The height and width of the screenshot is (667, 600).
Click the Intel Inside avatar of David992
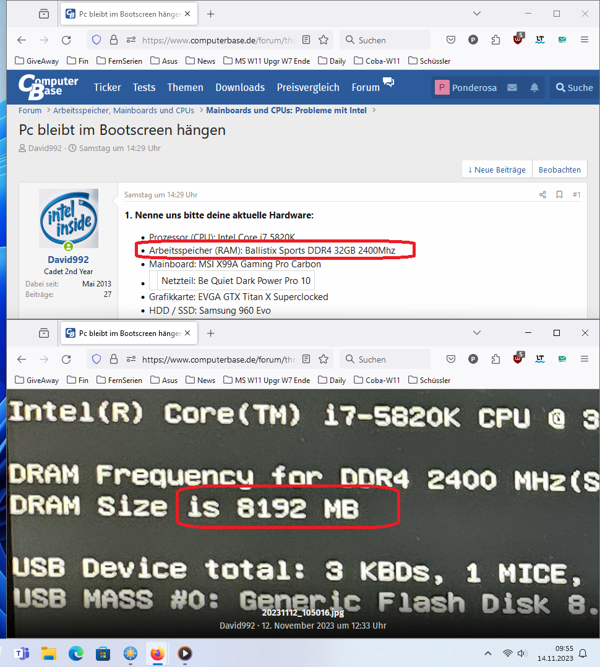[69, 218]
